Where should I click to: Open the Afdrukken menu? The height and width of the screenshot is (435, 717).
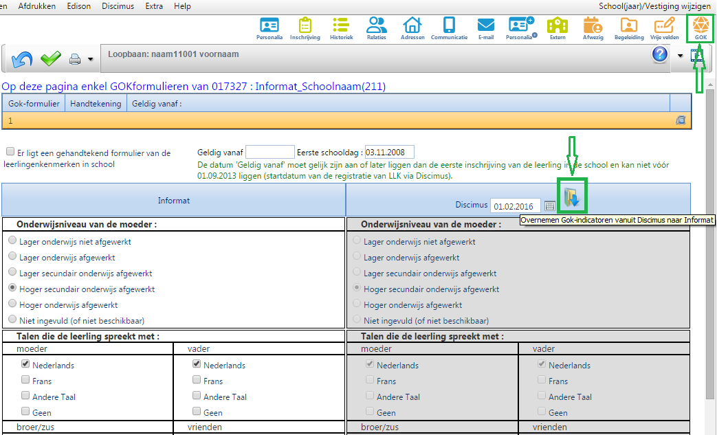pyautogui.click(x=37, y=6)
